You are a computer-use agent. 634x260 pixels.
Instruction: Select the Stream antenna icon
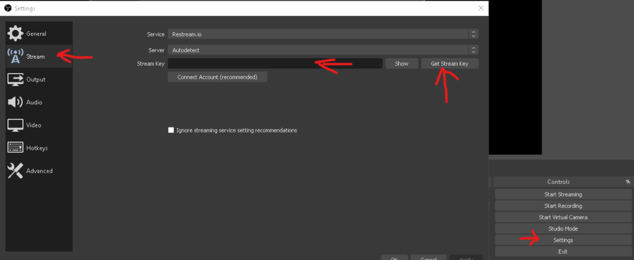pos(16,56)
